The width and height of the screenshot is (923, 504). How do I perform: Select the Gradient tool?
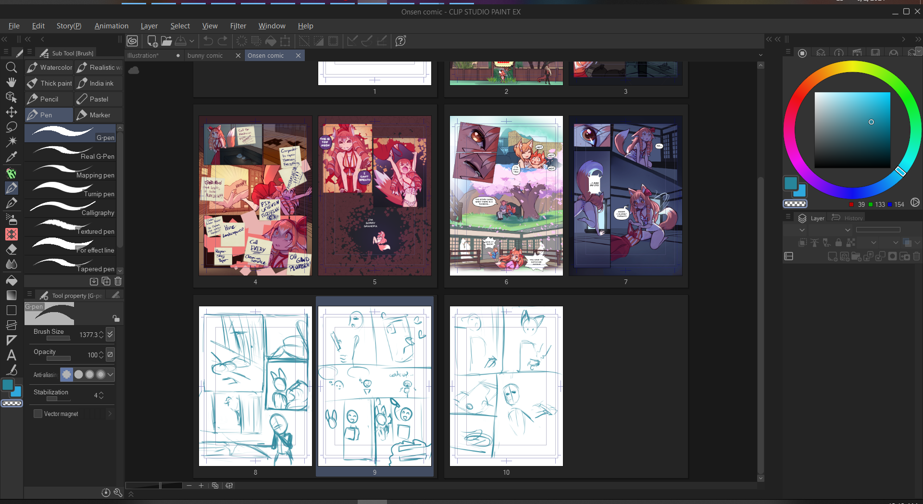12,295
